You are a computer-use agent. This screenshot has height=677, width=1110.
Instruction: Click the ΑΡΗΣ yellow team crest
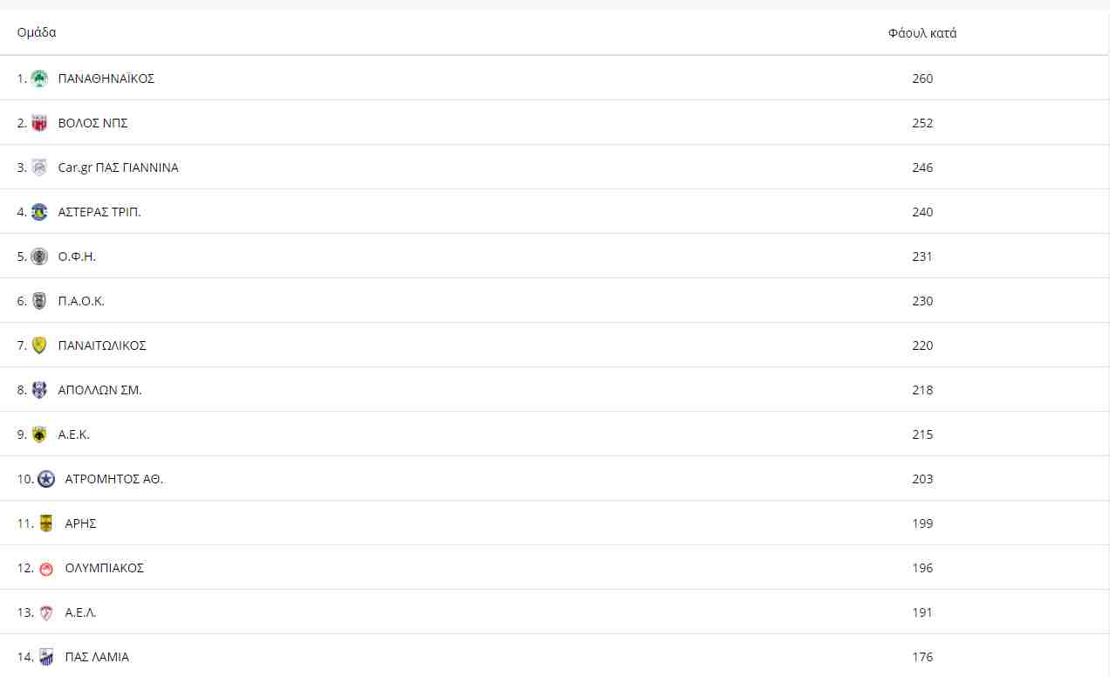tap(46, 523)
